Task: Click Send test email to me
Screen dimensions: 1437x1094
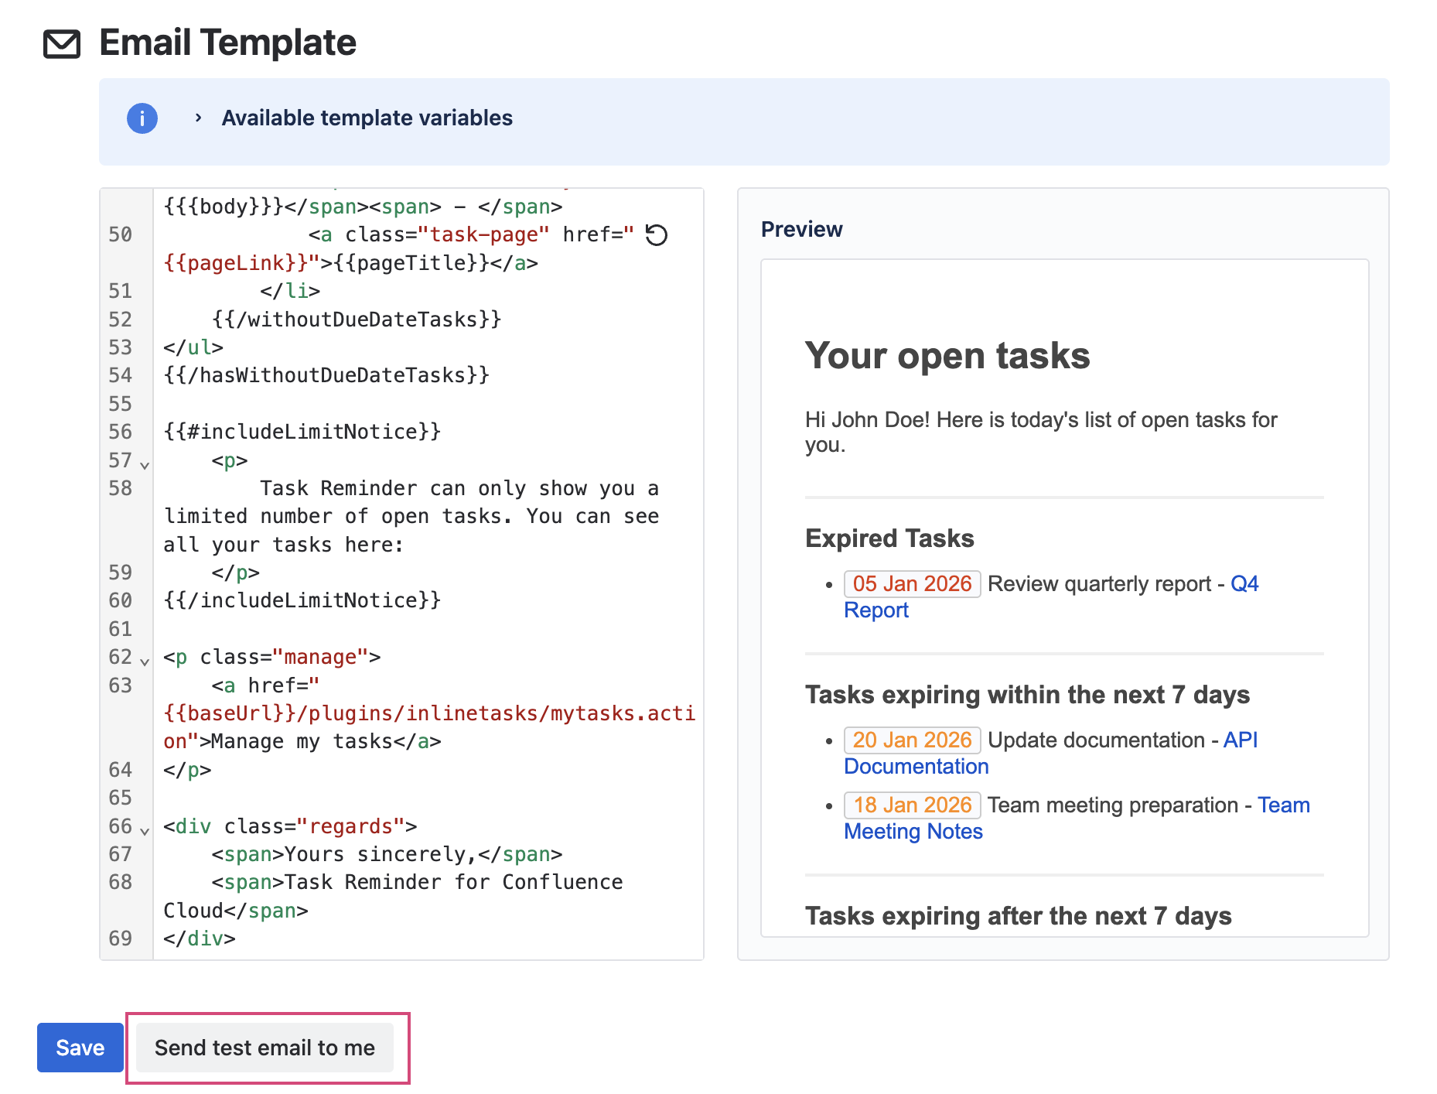Action: (266, 1048)
